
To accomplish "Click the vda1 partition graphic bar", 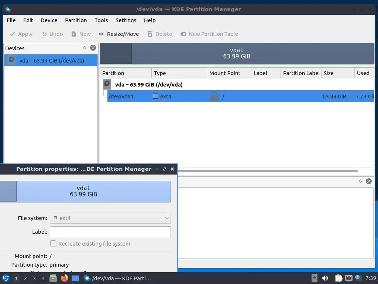I will pyautogui.click(x=237, y=53).
